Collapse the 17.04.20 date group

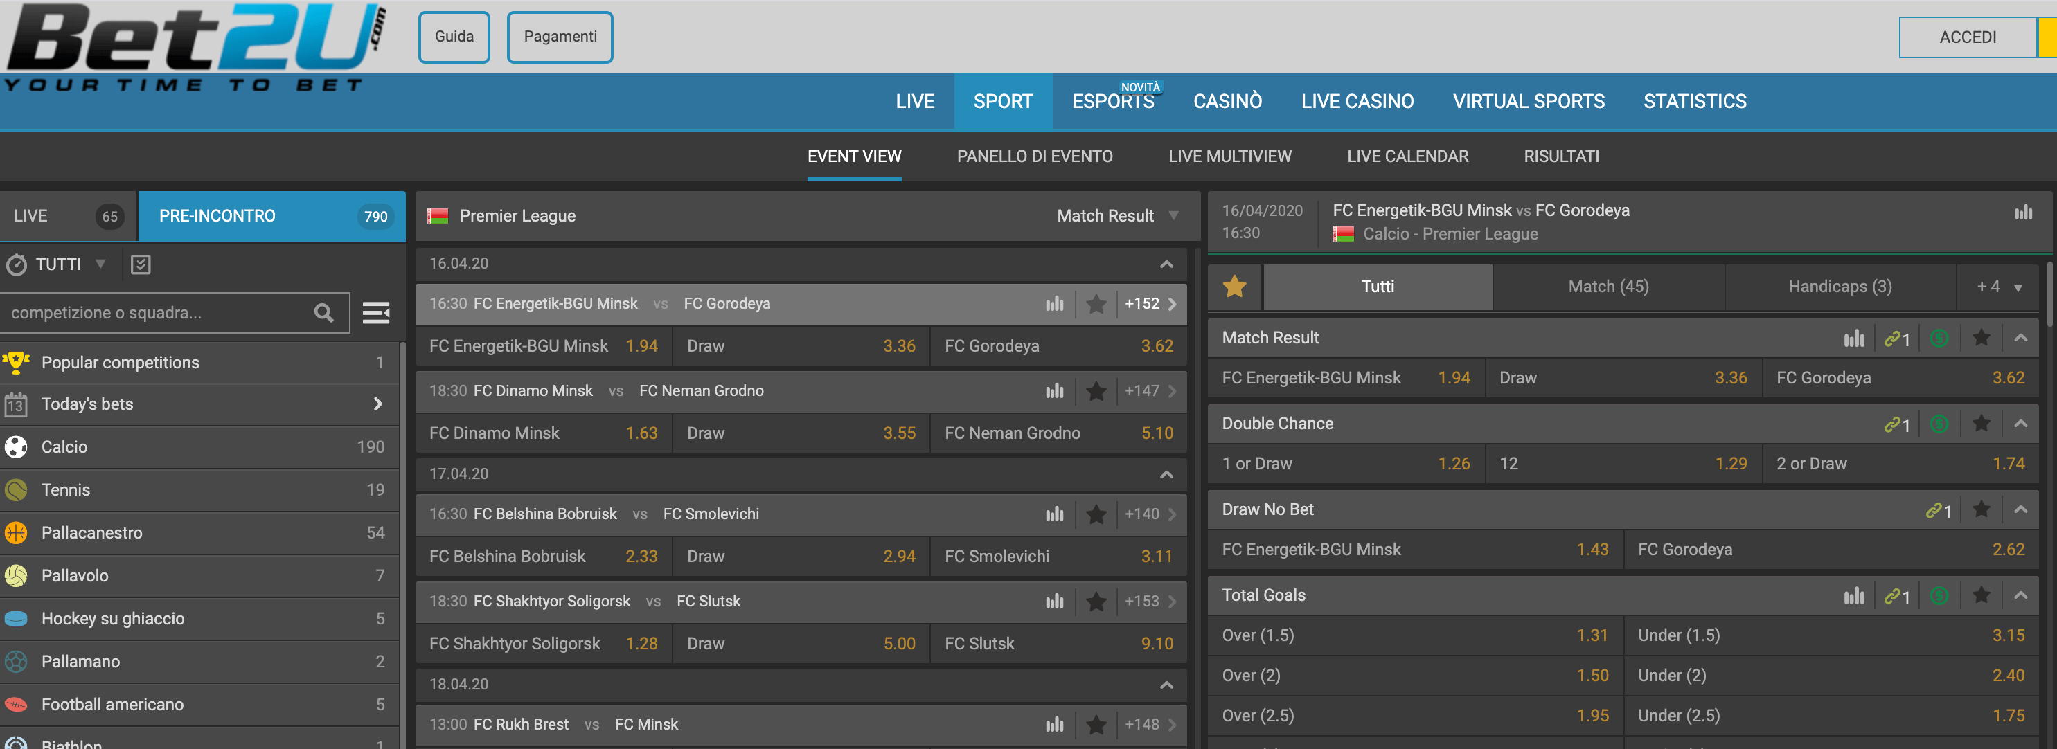click(1166, 474)
